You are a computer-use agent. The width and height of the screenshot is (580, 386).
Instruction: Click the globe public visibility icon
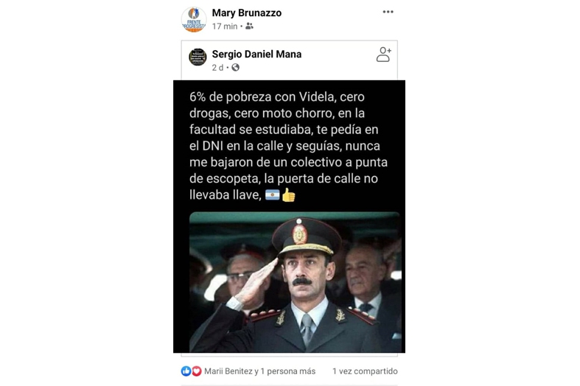(235, 67)
